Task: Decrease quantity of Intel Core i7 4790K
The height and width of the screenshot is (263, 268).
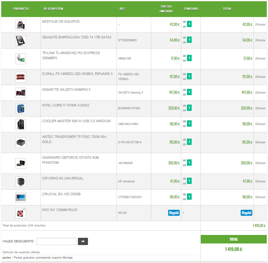Action: [184, 110]
